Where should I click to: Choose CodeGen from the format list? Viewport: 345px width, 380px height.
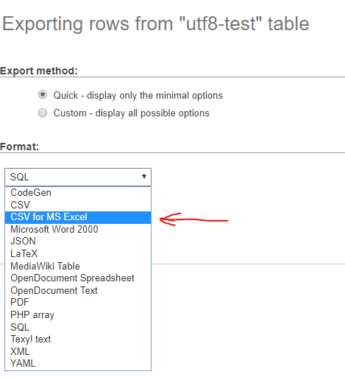[x=78, y=193]
